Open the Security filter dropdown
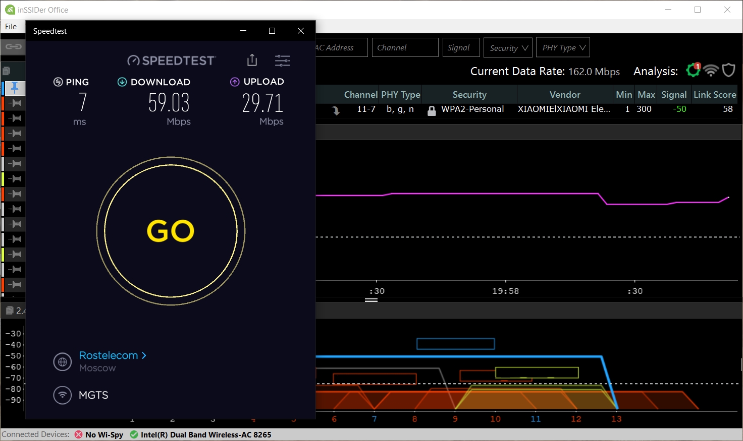The image size is (743, 441). [508, 48]
